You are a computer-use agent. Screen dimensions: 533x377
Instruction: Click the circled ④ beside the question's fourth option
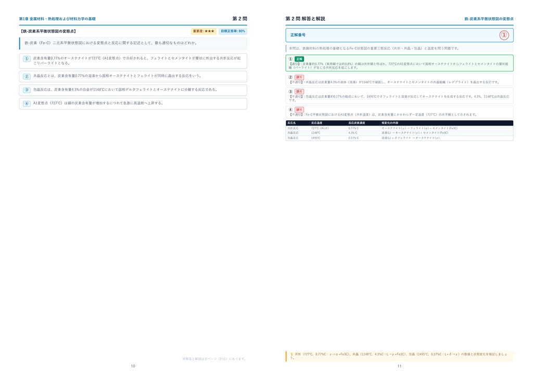pos(27,104)
